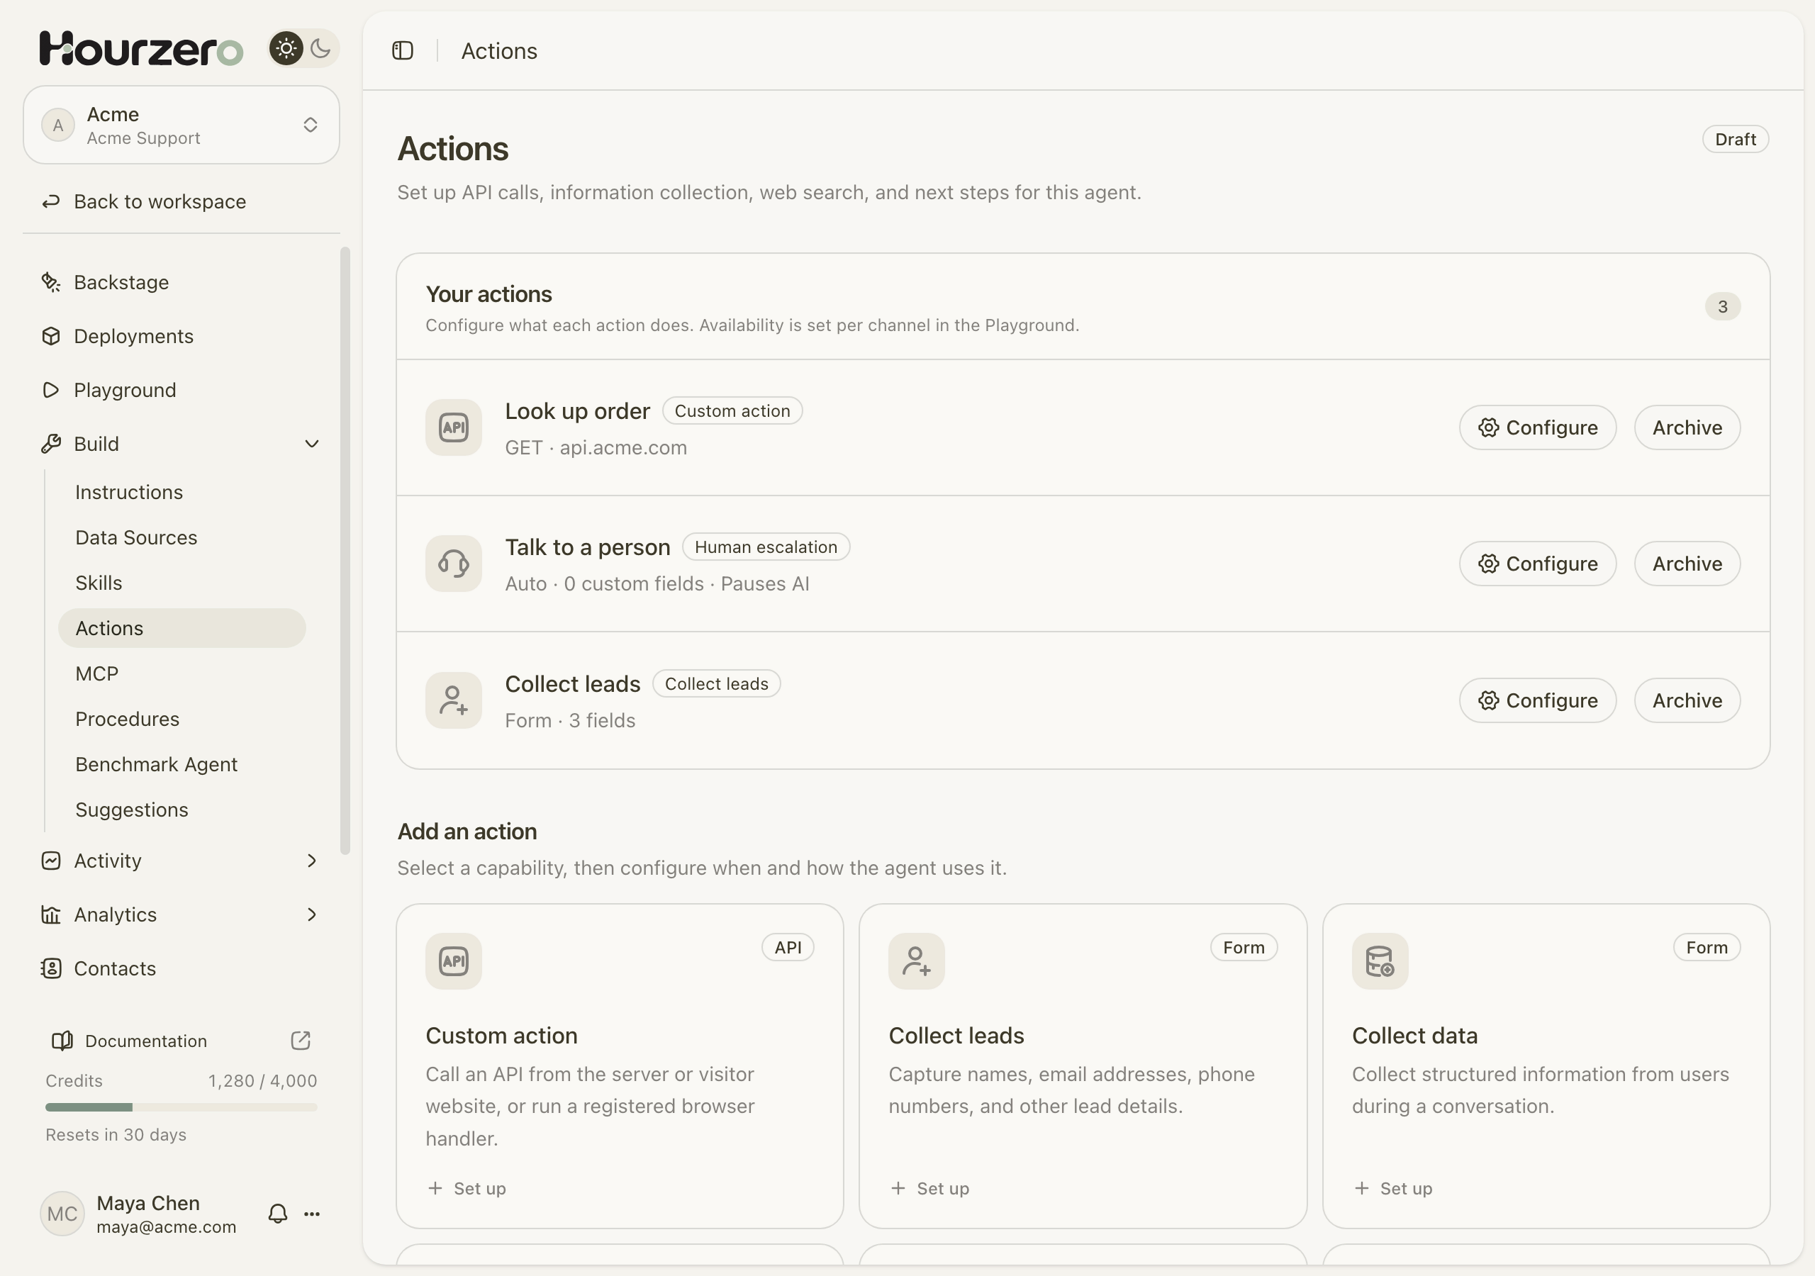The width and height of the screenshot is (1815, 1276).
Task: Switch to dark theme moon icon
Action: pos(320,49)
